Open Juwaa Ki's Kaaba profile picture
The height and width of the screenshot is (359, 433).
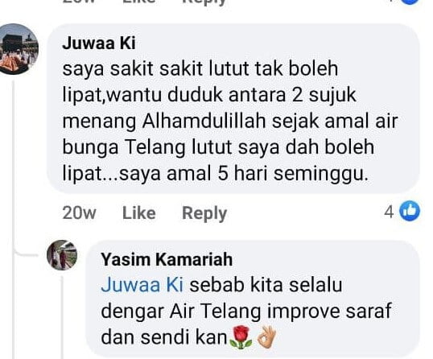click(18, 49)
